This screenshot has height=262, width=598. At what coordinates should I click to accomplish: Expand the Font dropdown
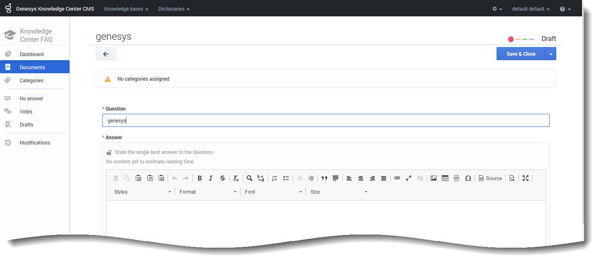273,192
